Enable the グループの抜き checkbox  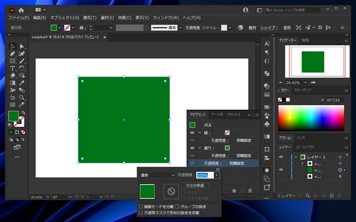click(177, 207)
